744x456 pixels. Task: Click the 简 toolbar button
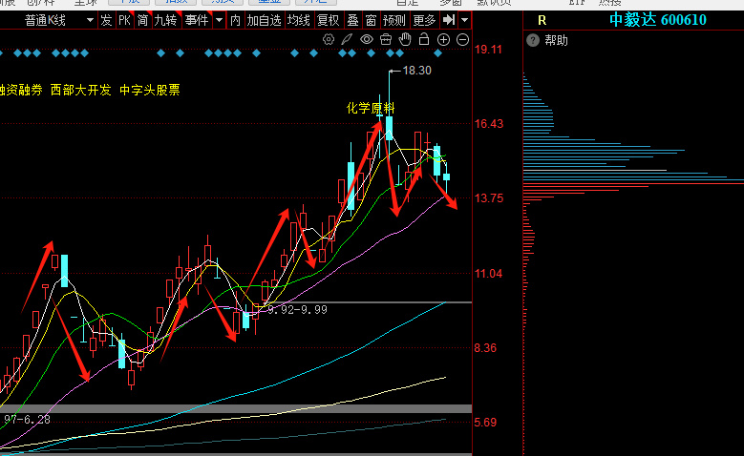[142, 20]
